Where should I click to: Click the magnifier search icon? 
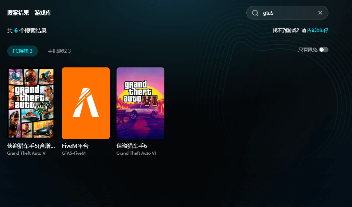point(255,13)
